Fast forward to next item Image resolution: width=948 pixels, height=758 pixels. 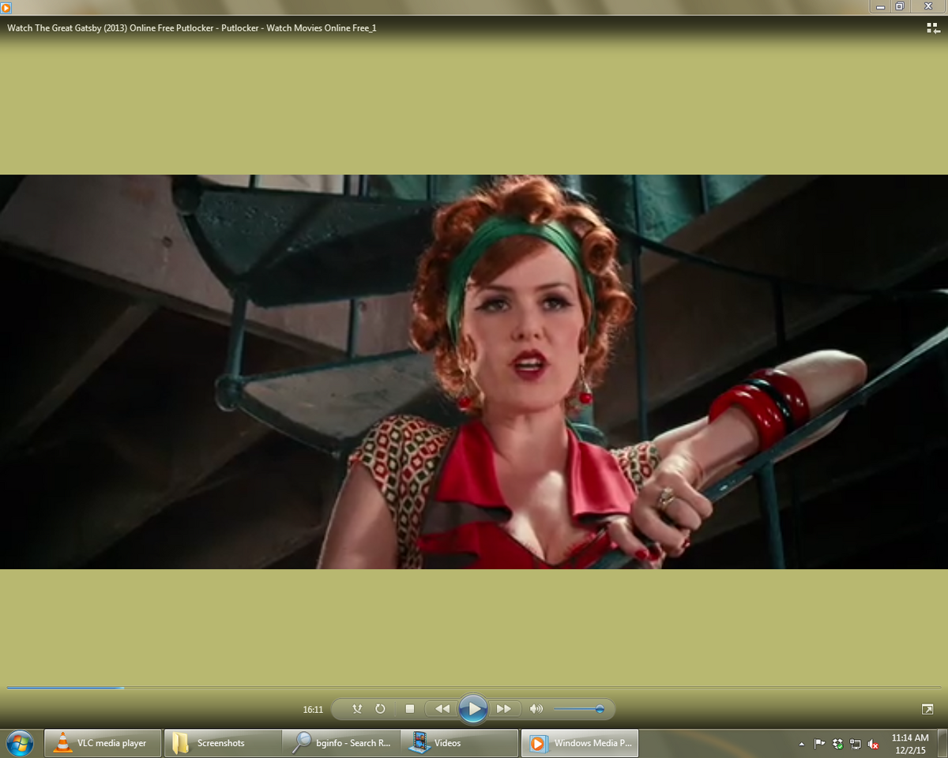coord(504,709)
